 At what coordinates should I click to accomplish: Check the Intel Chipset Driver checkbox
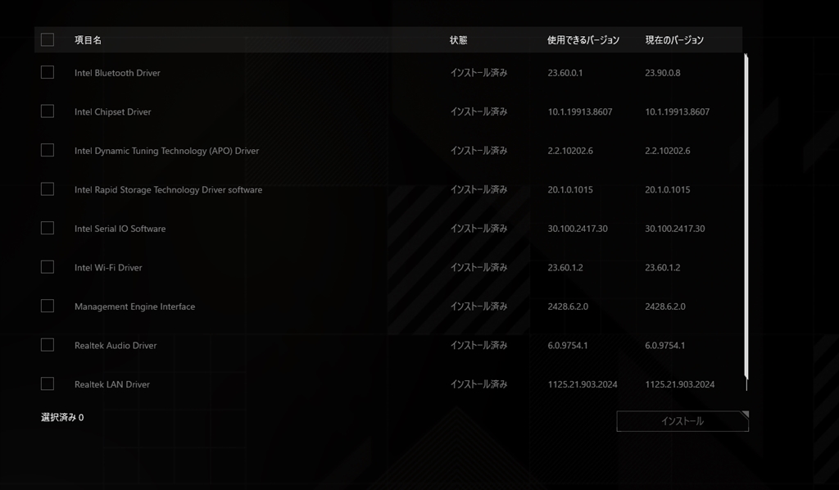point(47,111)
